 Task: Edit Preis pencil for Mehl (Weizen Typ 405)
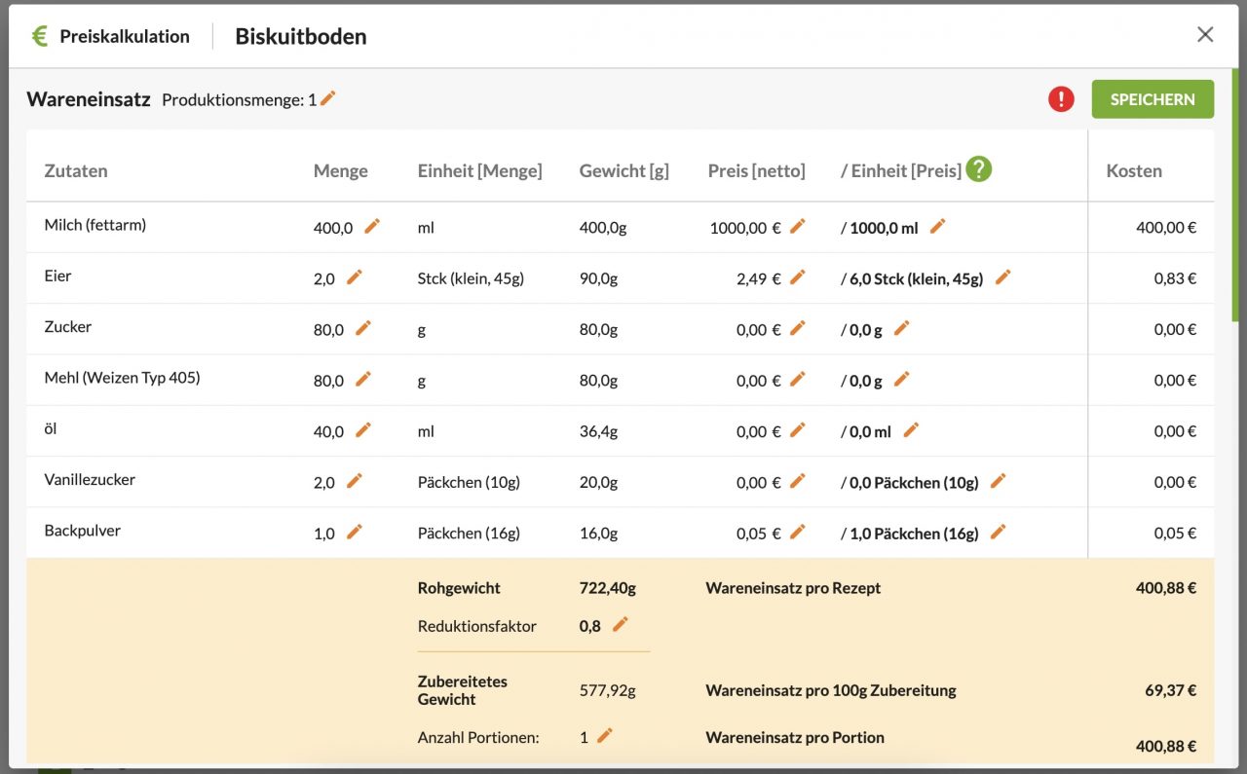[x=798, y=379]
